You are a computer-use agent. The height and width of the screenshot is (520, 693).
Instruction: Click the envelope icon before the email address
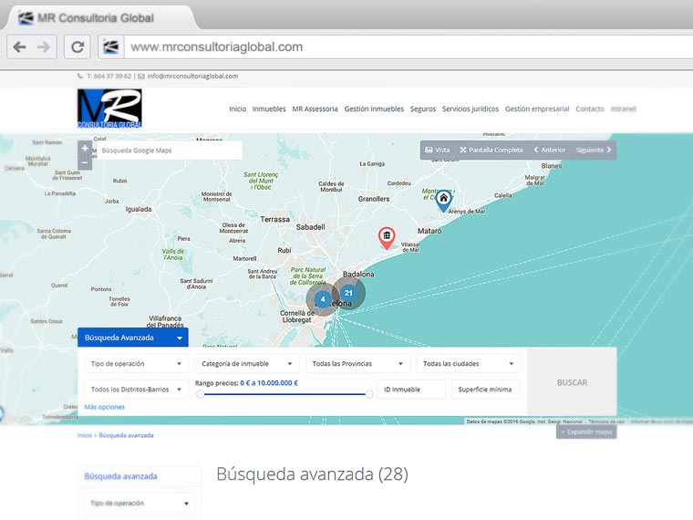141,76
